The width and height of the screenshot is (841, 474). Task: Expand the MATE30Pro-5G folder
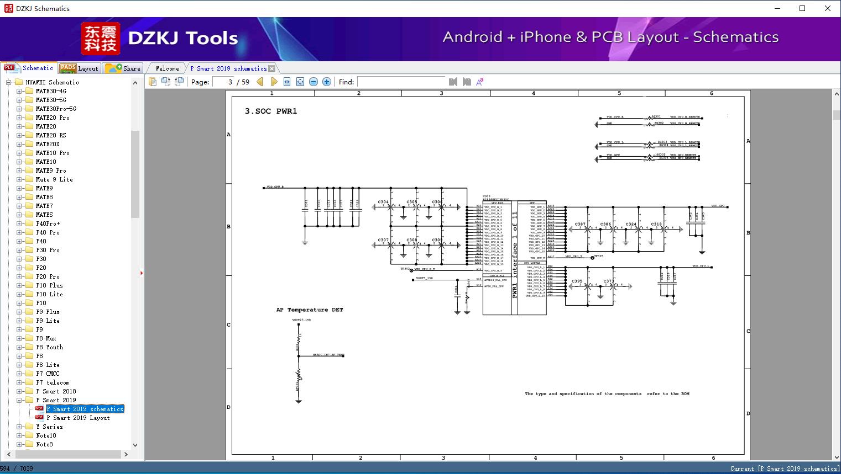(x=19, y=109)
